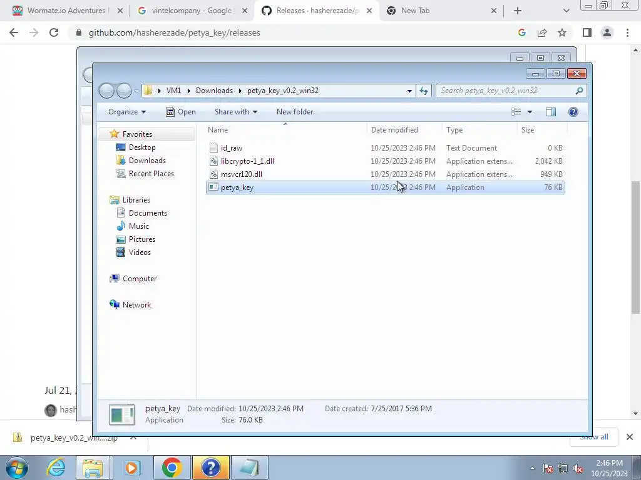Open Chrome tab search dropdown
The image size is (641, 480).
[x=566, y=11]
